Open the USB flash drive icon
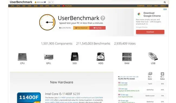Viewport: 176px width, 103px height. [153, 56]
